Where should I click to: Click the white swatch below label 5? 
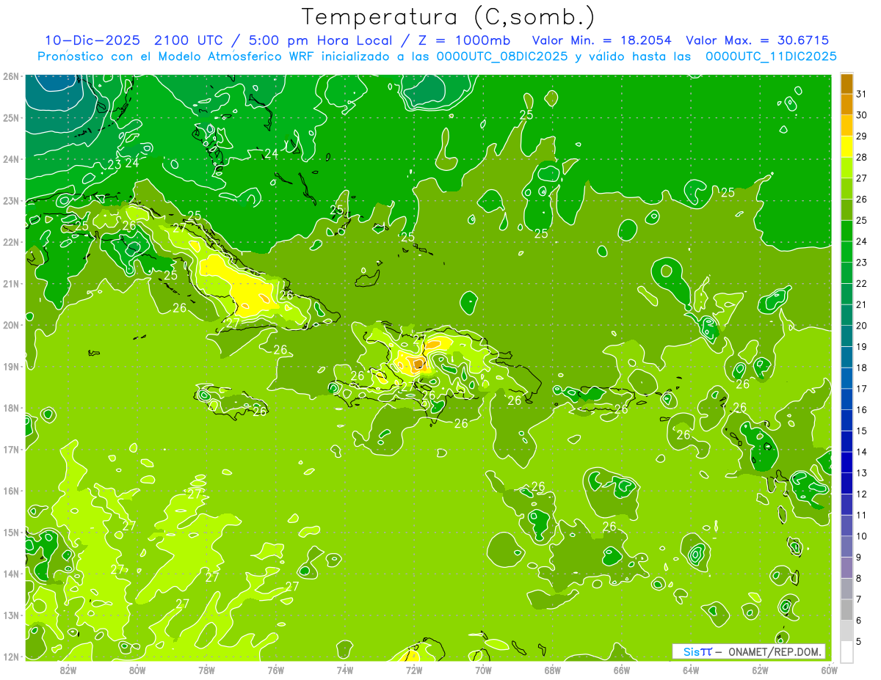846,651
